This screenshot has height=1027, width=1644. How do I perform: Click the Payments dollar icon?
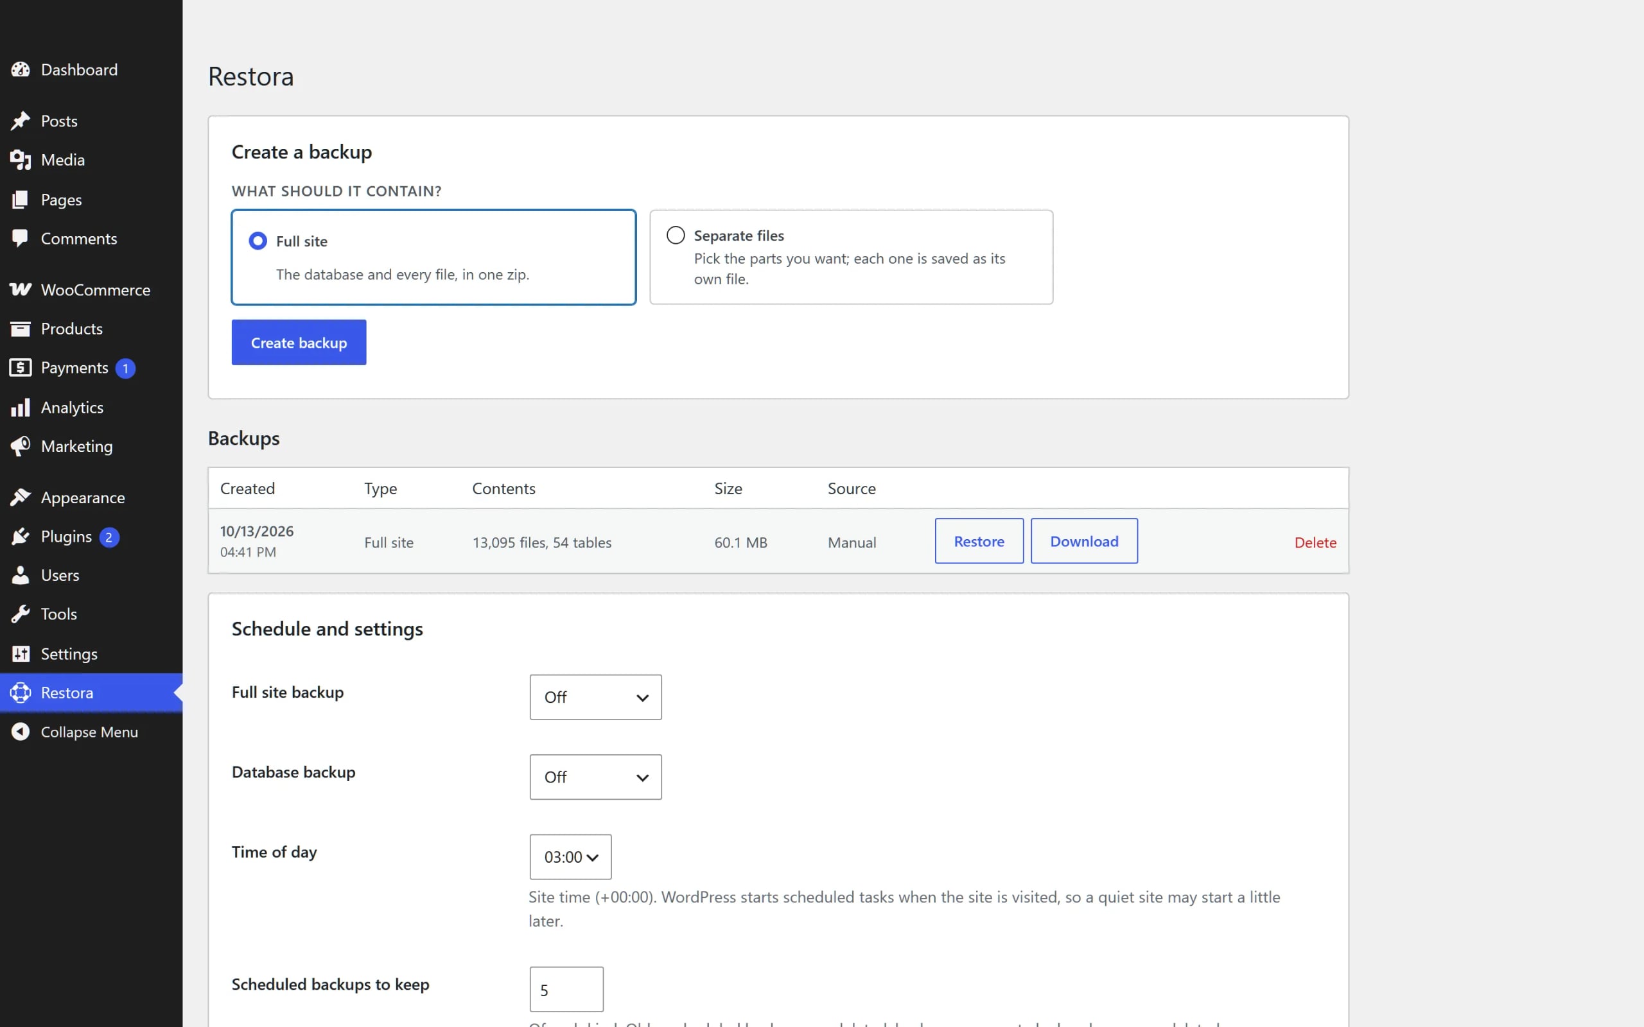point(21,367)
